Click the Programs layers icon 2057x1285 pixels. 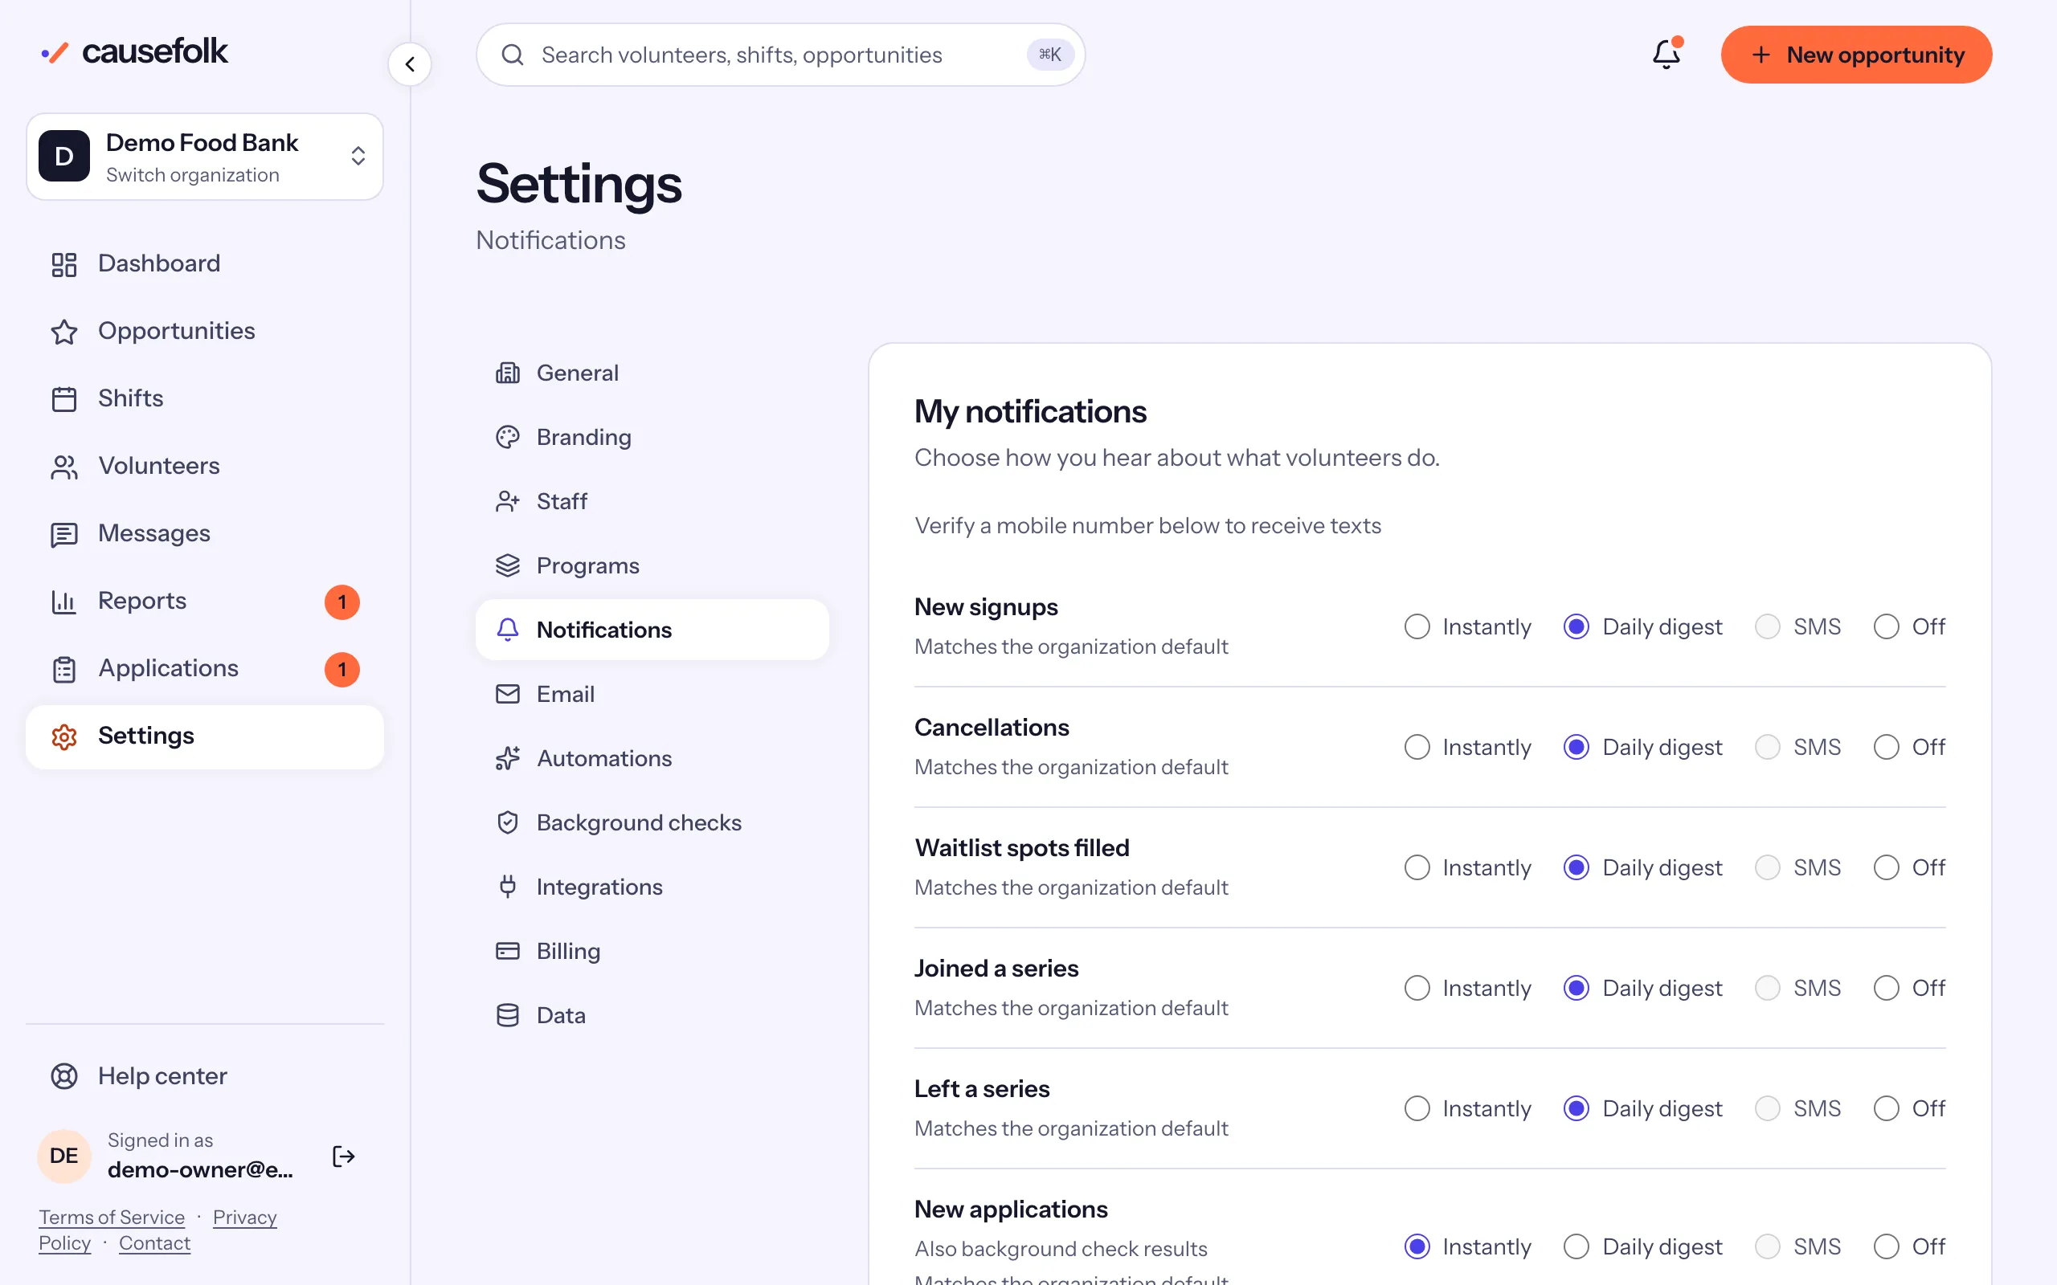(x=508, y=565)
